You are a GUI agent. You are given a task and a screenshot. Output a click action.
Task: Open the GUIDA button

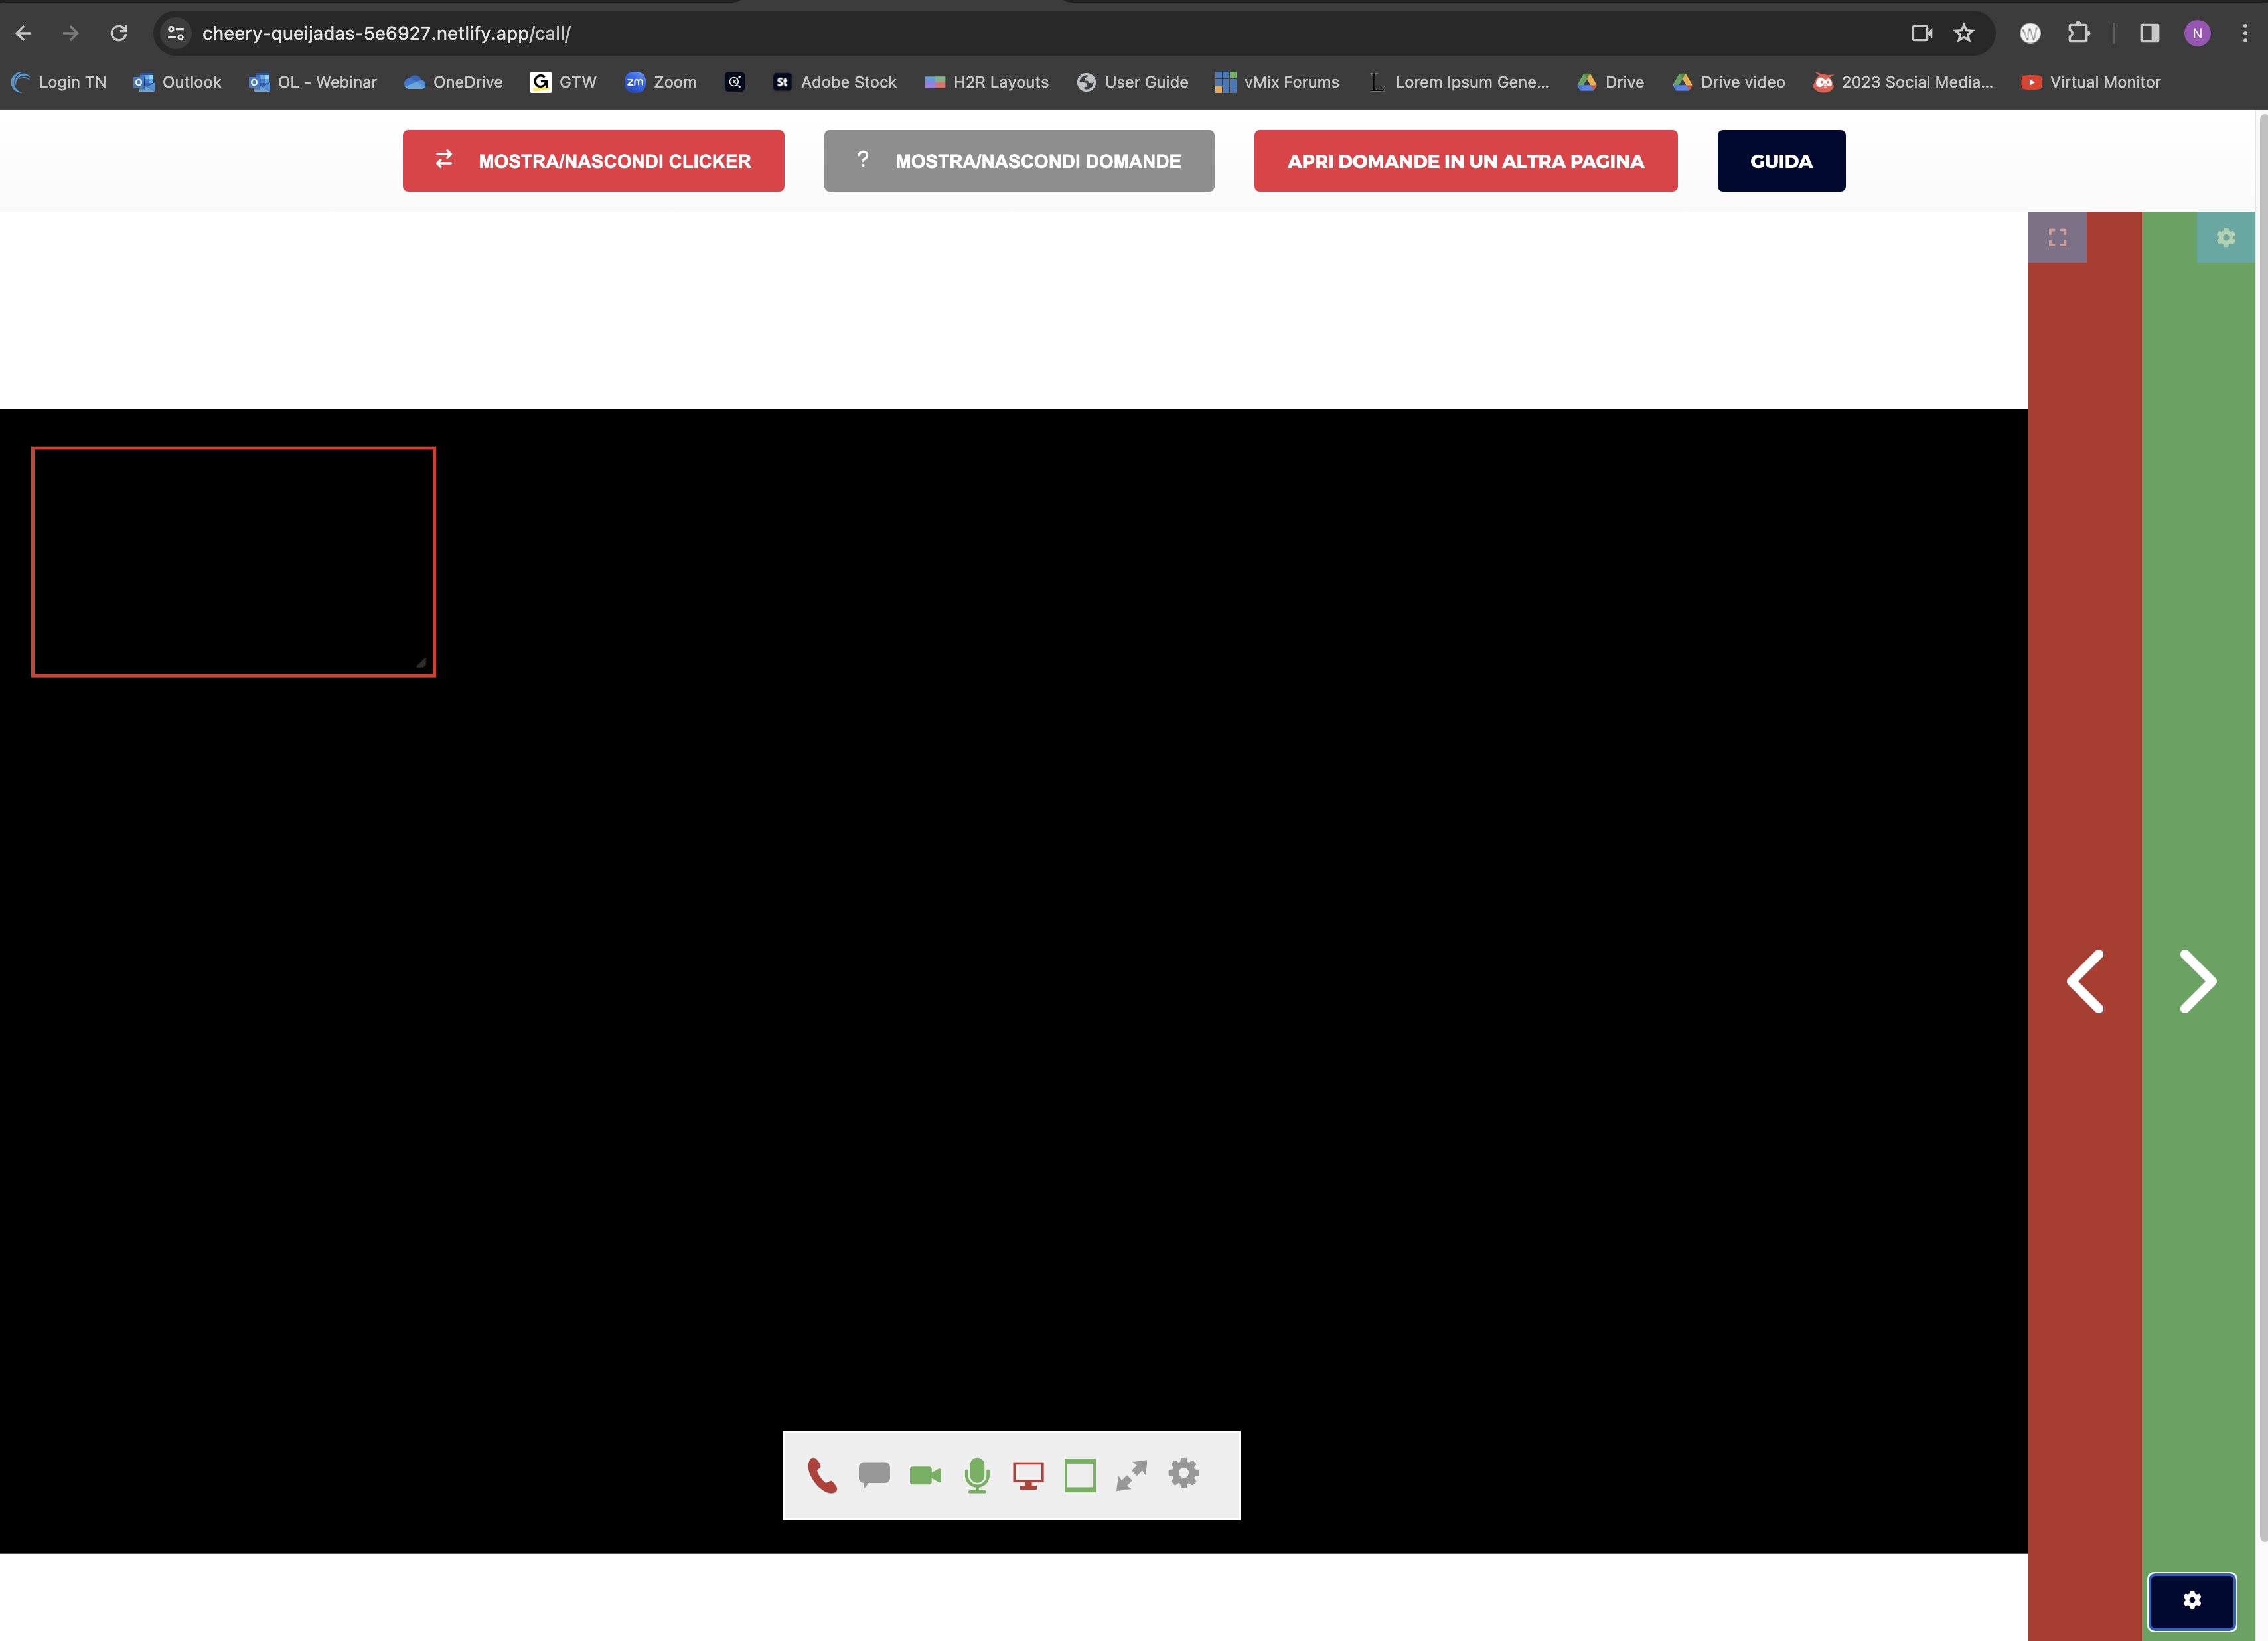coord(1781,161)
